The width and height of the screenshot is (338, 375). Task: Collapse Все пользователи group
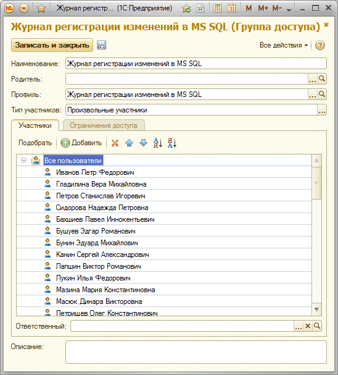23,160
